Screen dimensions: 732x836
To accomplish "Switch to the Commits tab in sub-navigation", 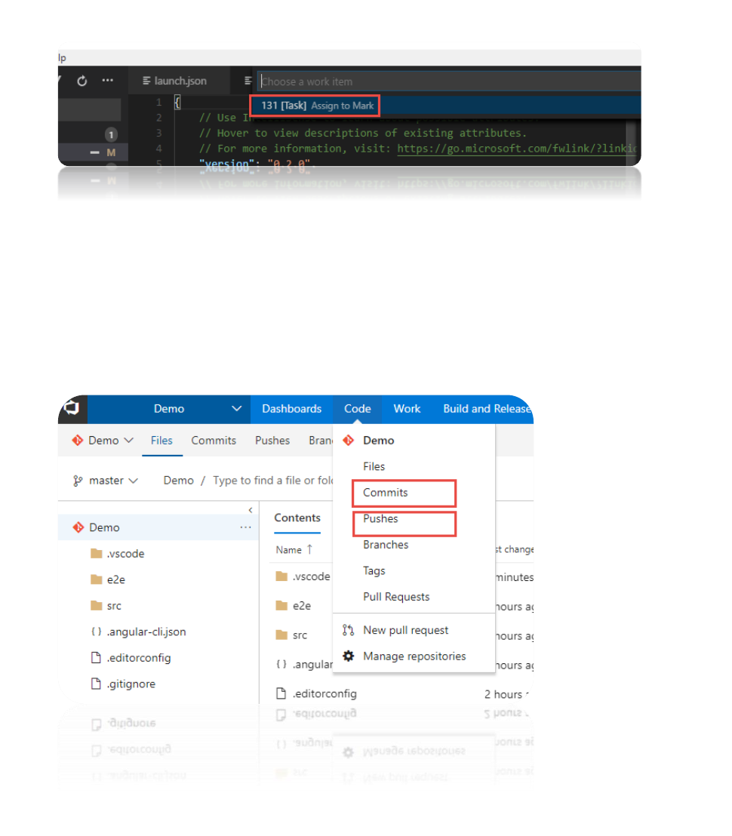I will pos(214,441).
